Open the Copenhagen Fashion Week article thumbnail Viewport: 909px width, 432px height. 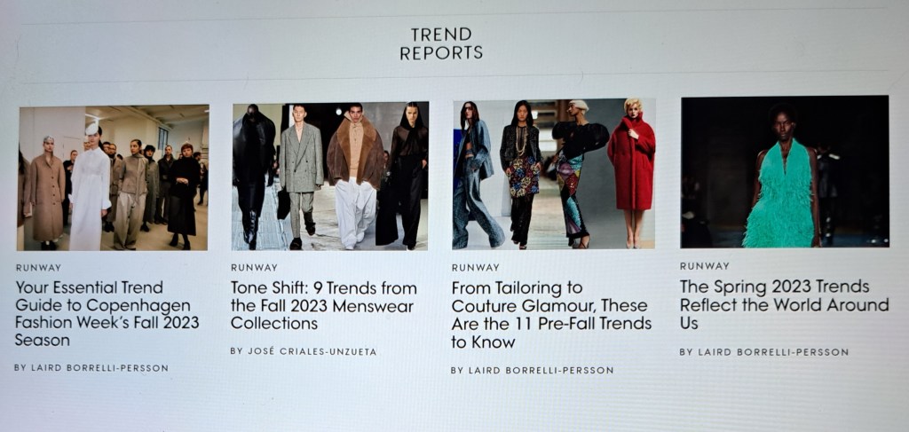click(113, 177)
